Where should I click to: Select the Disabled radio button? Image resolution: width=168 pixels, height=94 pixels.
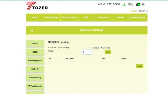[102, 48]
